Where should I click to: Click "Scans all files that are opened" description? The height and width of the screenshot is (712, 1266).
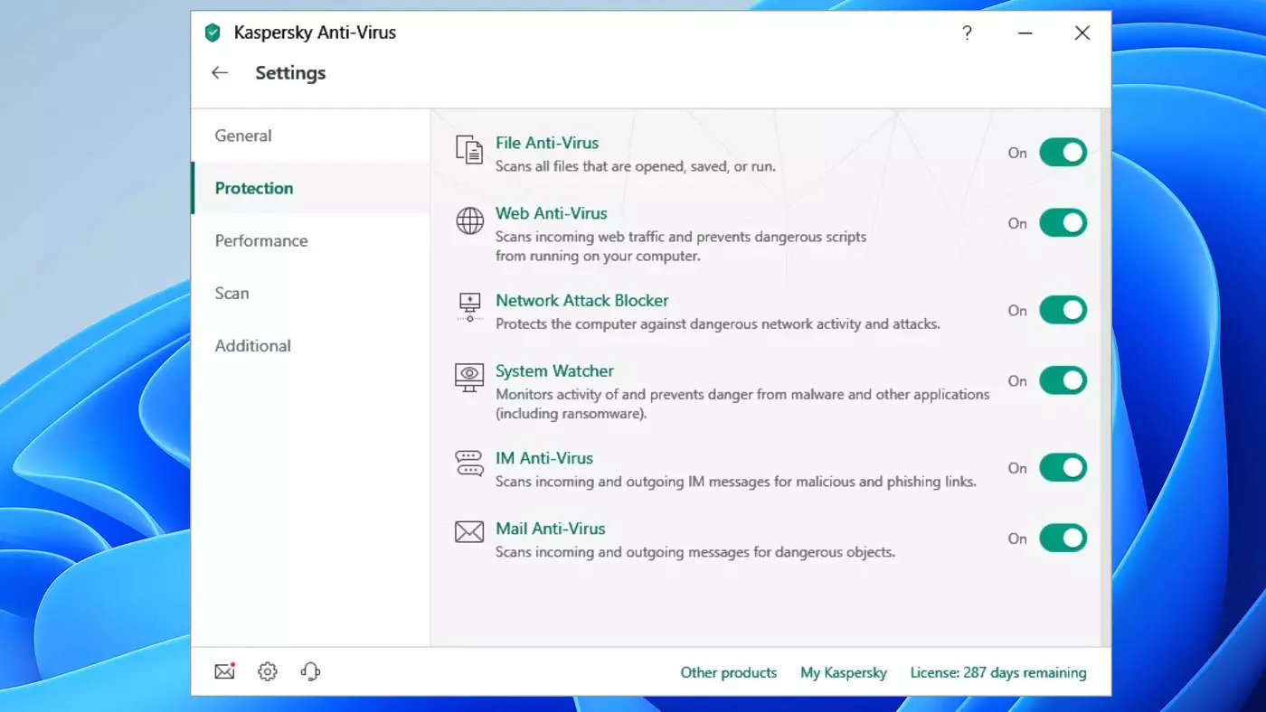[x=636, y=166]
